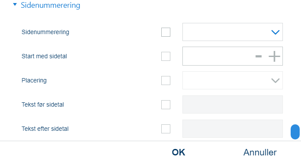The width and height of the screenshot is (301, 158).
Task: Tick the Start med sidetal checkbox
Action: [166, 56]
